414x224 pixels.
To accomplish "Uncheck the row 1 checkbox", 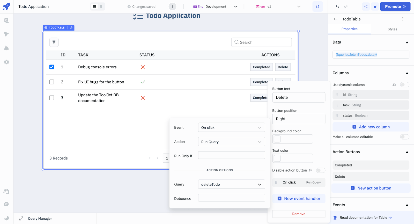I will coord(52,67).
